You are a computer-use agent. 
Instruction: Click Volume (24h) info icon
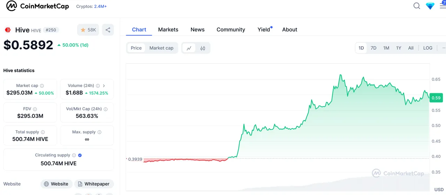point(98,86)
